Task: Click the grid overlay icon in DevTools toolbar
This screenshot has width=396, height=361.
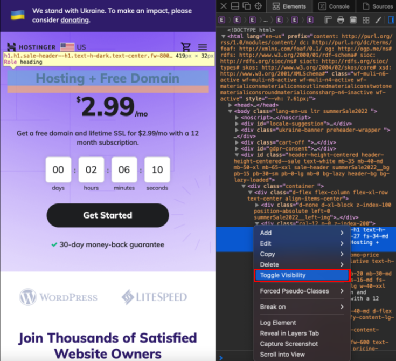Action: [x=365, y=20]
